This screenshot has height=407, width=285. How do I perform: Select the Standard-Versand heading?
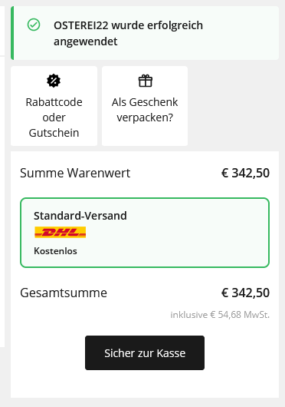pyautogui.click(x=80, y=216)
